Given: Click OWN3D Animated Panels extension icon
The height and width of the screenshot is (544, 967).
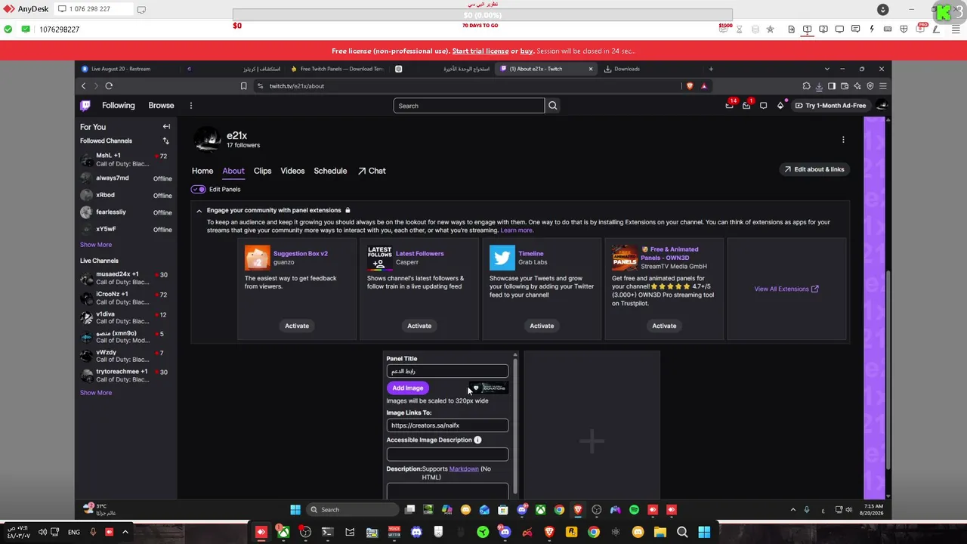Looking at the screenshot, I should click(x=624, y=258).
